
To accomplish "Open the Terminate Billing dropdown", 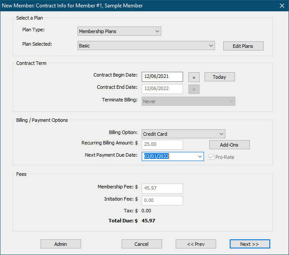I will pos(188,101).
